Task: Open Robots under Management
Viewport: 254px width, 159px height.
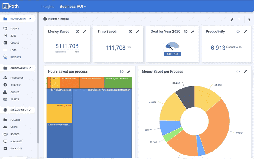Action: (15, 134)
